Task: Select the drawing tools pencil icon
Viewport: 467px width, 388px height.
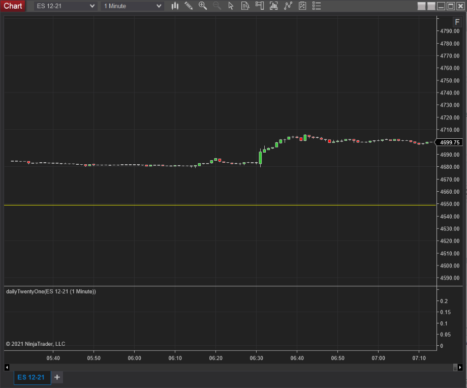Action: point(189,6)
